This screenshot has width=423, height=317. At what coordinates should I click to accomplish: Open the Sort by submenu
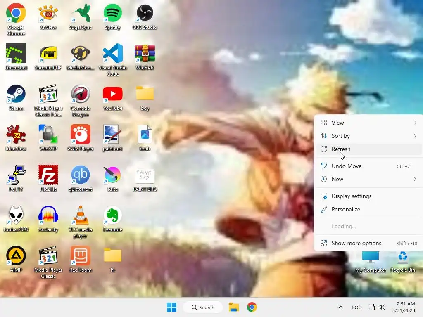pyautogui.click(x=368, y=136)
